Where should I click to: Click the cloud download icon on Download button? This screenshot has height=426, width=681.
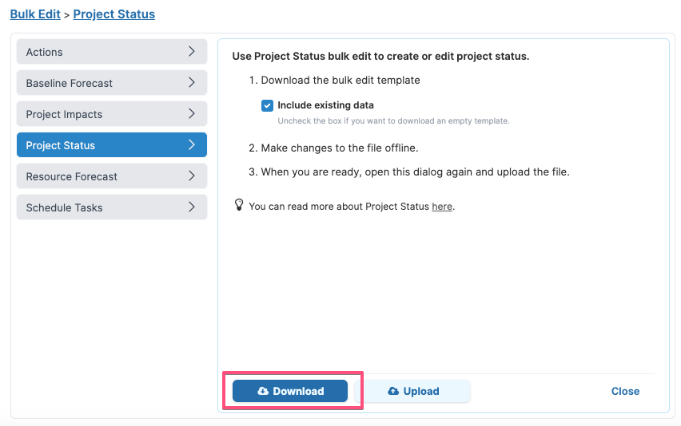(x=263, y=391)
